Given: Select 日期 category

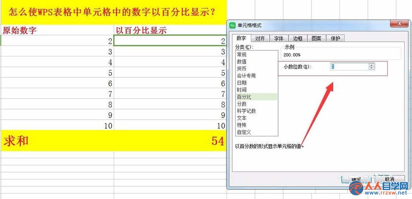Looking at the screenshot, I should (256, 83).
